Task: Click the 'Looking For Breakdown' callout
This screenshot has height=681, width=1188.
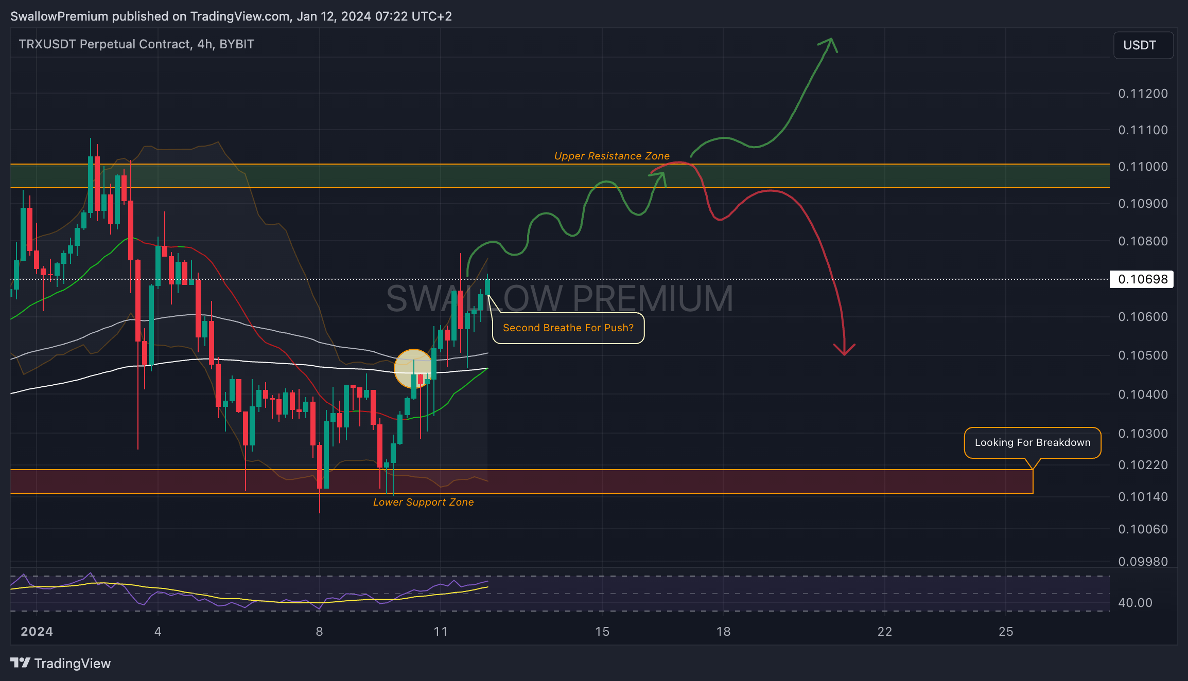Action: pyautogui.click(x=1033, y=443)
